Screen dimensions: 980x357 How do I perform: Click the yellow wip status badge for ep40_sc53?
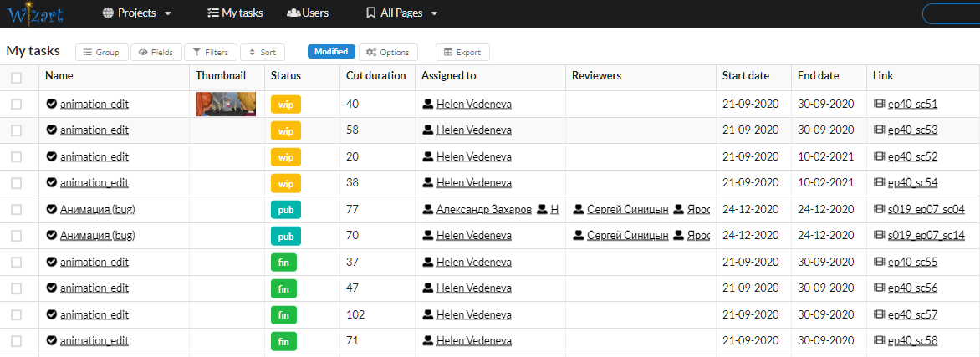coord(286,130)
